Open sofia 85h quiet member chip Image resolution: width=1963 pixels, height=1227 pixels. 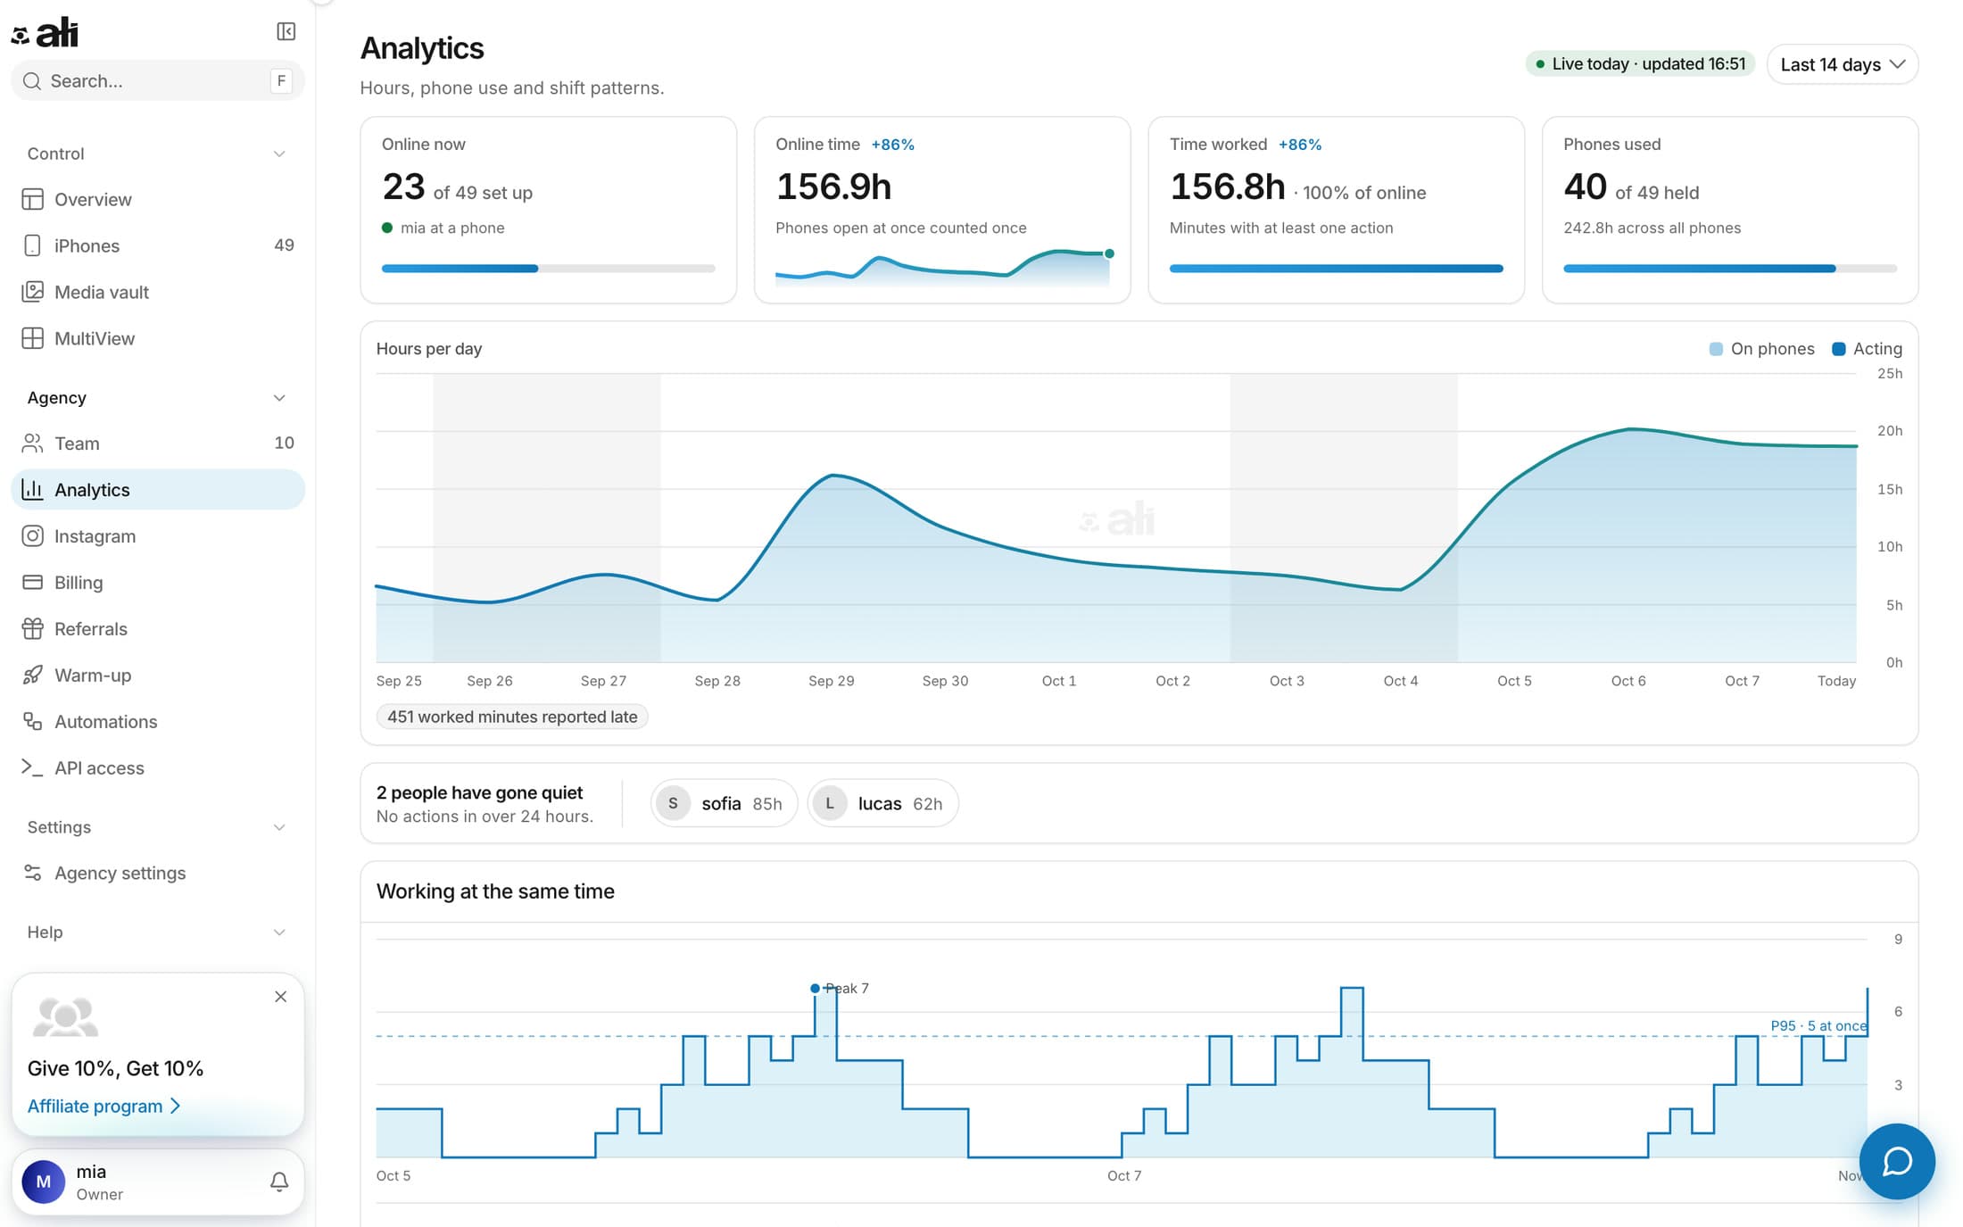tap(724, 803)
